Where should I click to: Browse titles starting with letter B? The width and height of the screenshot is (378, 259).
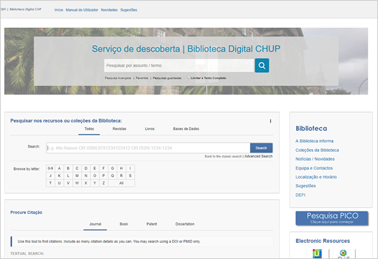tap(68, 168)
